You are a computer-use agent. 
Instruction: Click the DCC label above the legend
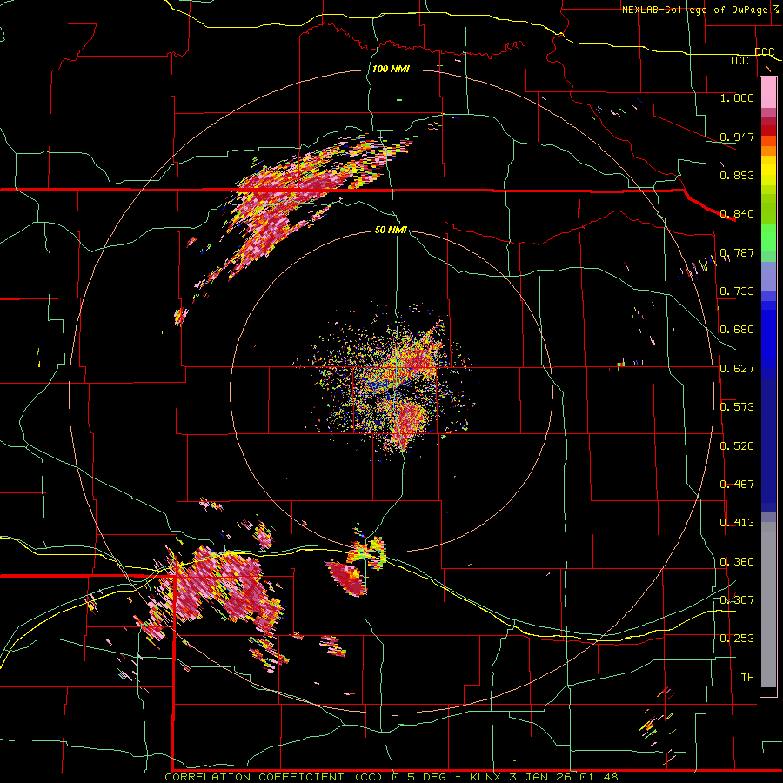(764, 52)
